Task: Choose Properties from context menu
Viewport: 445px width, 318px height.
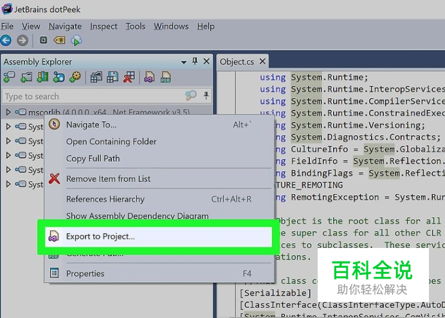Action: tap(159, 274)
